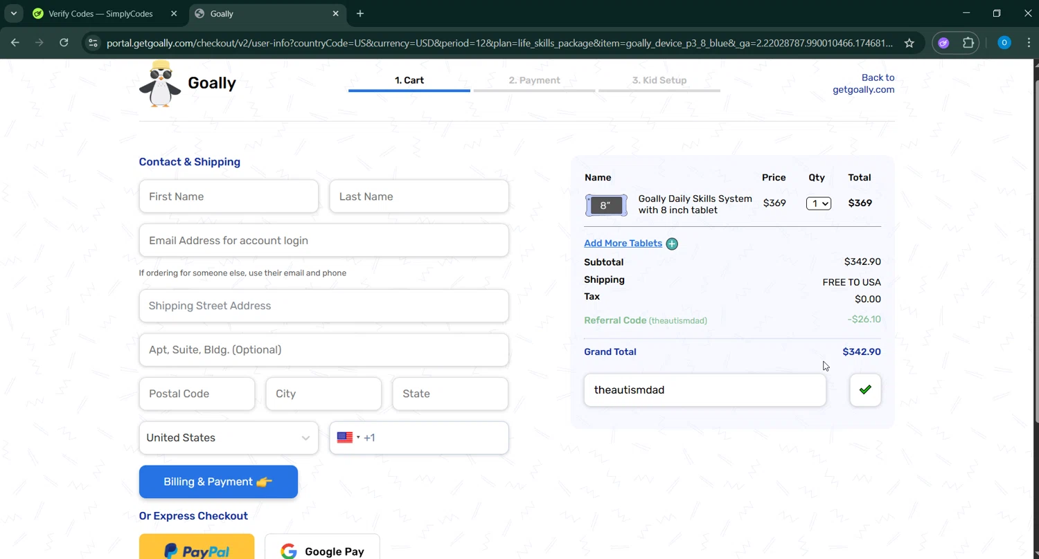Check out with Google Pay button
The height and width of the screenshot is (559, 1039).
[322, 547]
